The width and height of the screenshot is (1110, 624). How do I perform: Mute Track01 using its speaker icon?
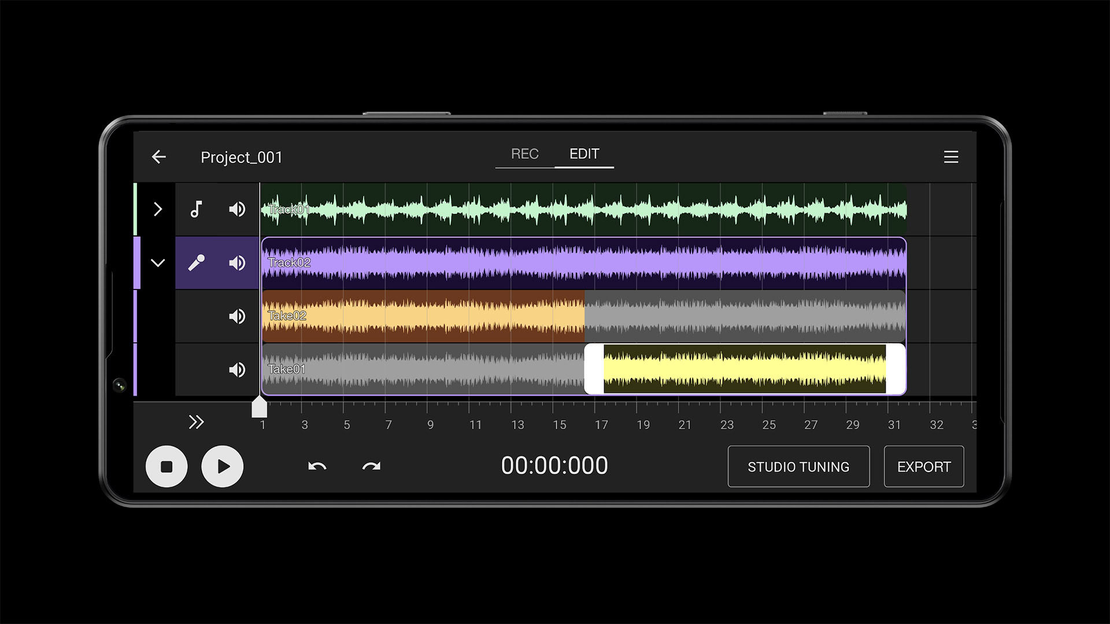coord(237,209)
